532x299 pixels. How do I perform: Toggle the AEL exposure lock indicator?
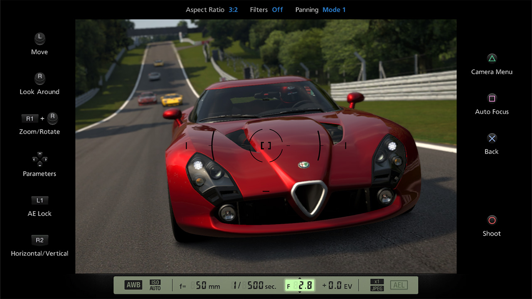point(399,285)
